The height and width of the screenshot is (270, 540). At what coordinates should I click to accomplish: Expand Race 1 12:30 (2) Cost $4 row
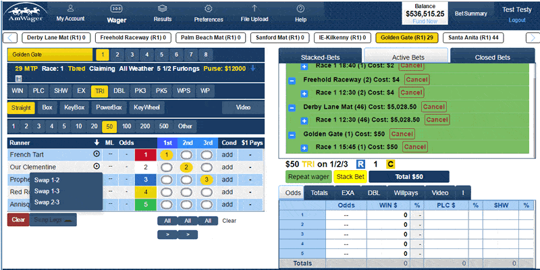click(304, 93)
